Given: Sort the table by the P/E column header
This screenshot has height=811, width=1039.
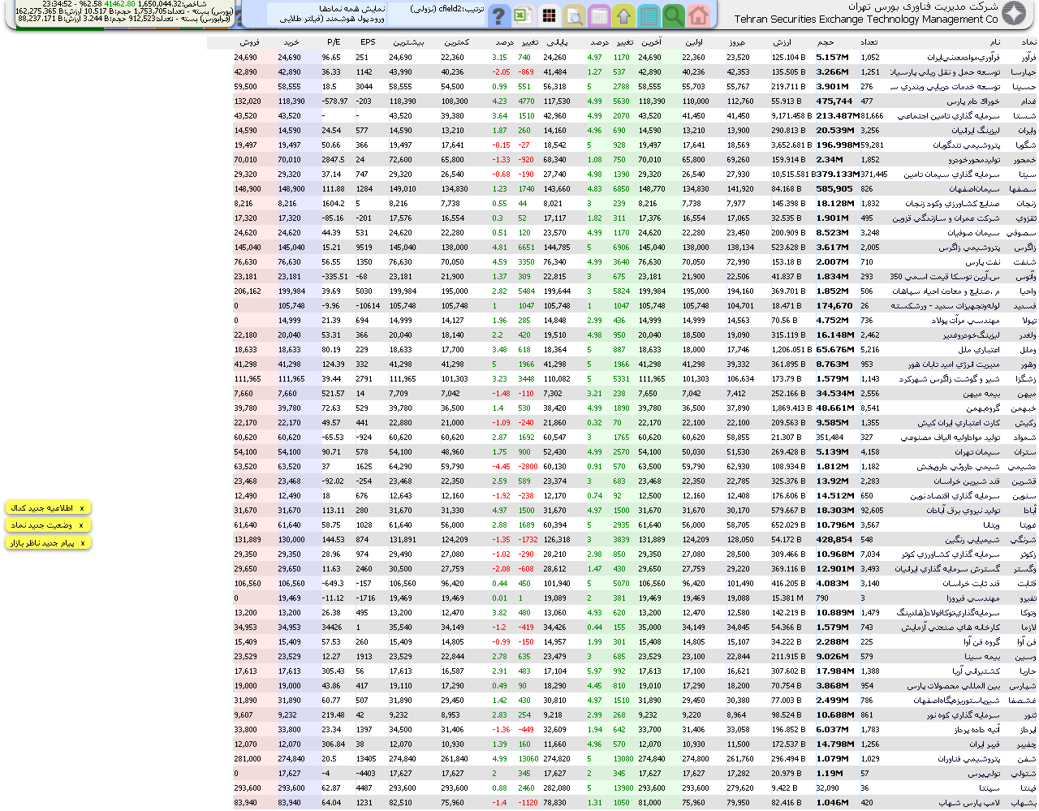Looking at the screenshot, I should (334, 42).
